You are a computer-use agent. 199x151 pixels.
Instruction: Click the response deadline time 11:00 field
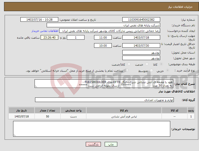coord(103,37)
